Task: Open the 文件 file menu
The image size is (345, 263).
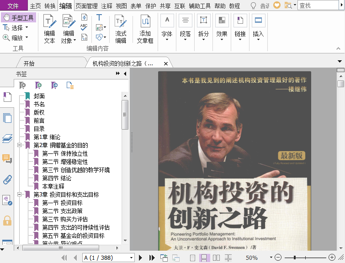Action: [x=13, y=6]
